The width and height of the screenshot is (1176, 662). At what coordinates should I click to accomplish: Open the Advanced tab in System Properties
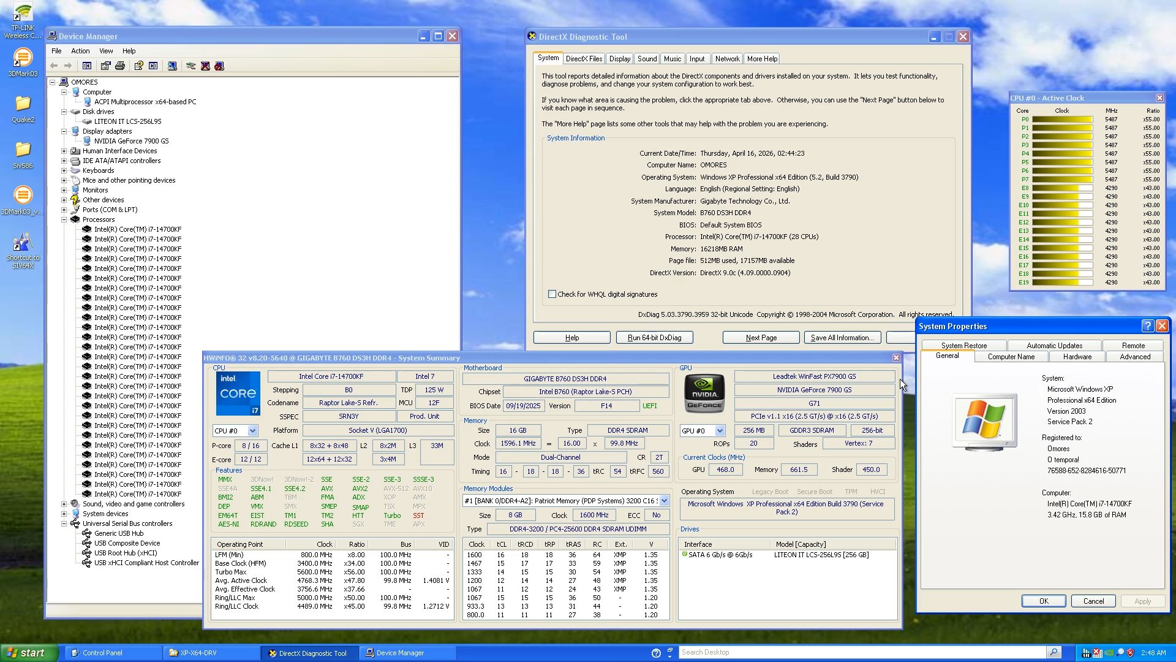pyautogui.click(x=1135, y=357)
